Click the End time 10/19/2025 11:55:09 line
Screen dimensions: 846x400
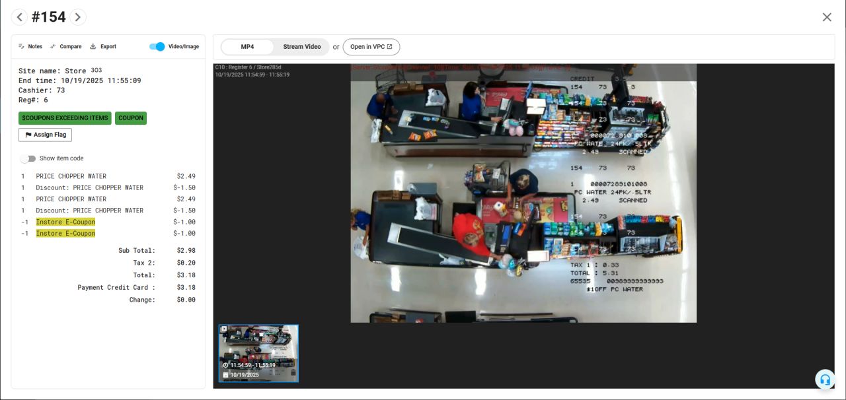click(80, 81)
